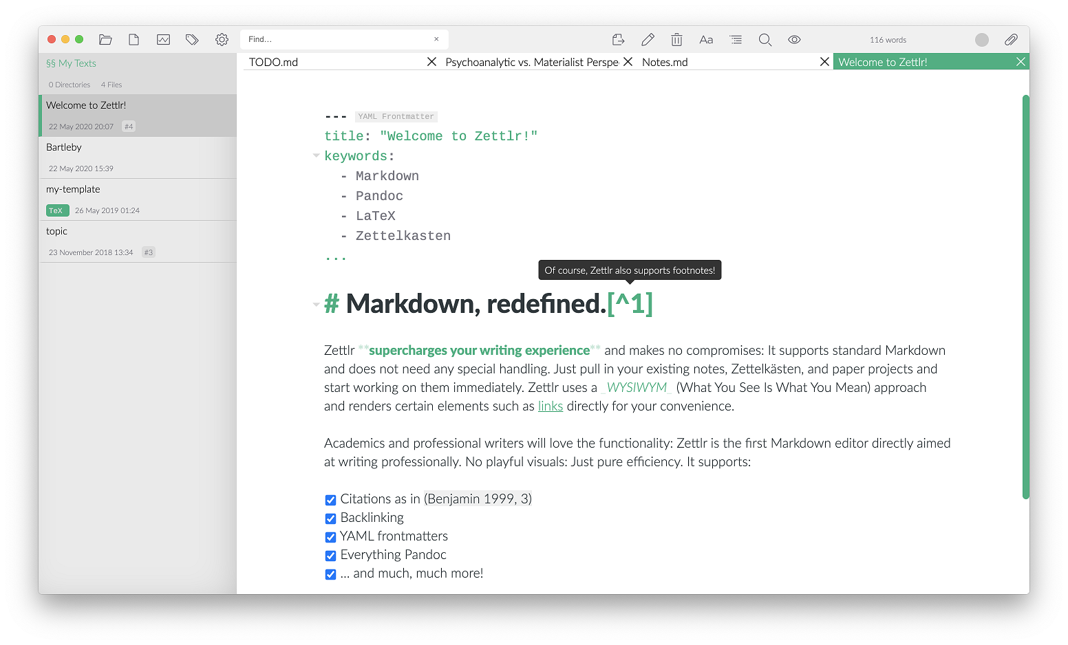Open Welcome to Zettlr! in file list

(138, 116)
